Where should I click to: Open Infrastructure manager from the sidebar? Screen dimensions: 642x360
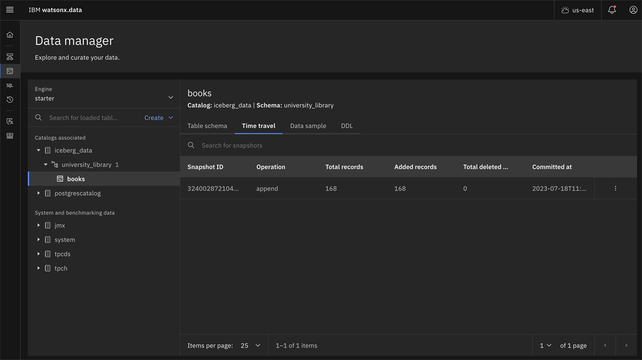pyautogui.click(x=10, y=57)
